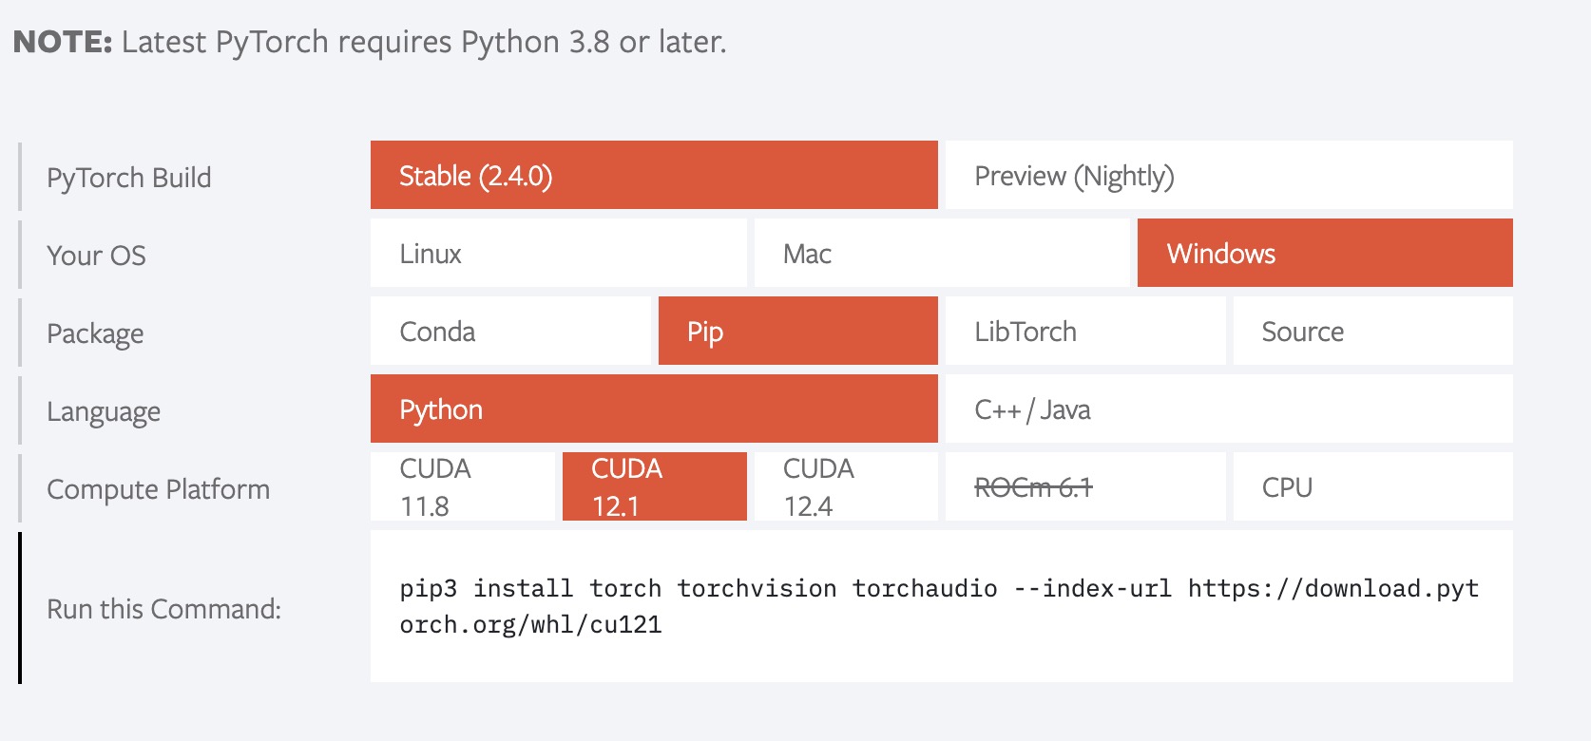Select the C++ / Java language option
Viewport: 1591px width, 741px height.
pyautogui.click(x=1229, y=408)
